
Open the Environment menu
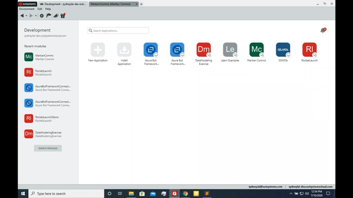pyautogui.click(x=27, y=9)
